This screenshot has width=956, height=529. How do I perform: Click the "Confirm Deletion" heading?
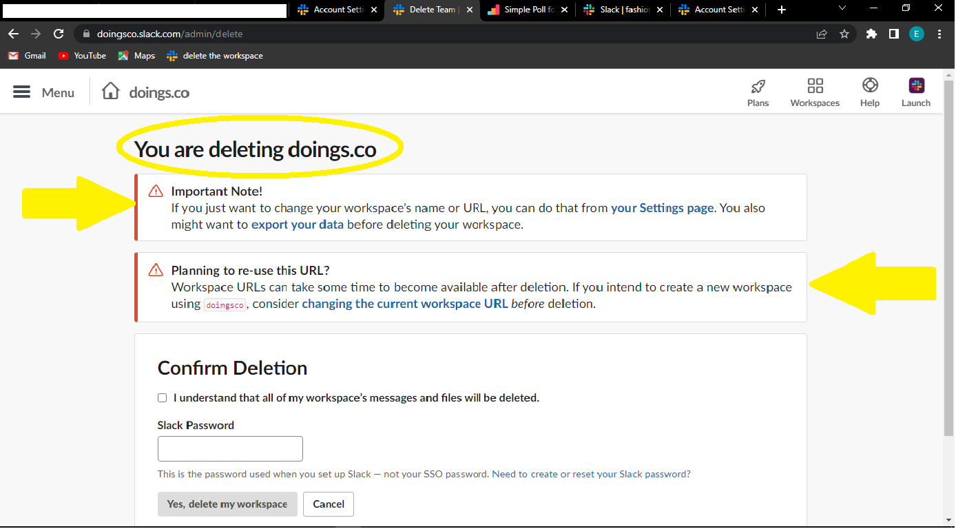pos(232,368)
